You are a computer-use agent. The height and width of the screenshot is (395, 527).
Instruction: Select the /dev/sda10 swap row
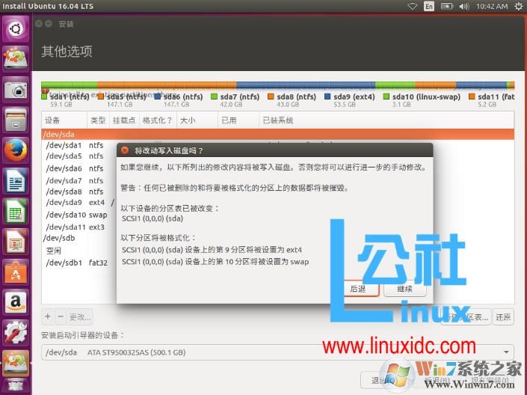(x=79, y=215)
